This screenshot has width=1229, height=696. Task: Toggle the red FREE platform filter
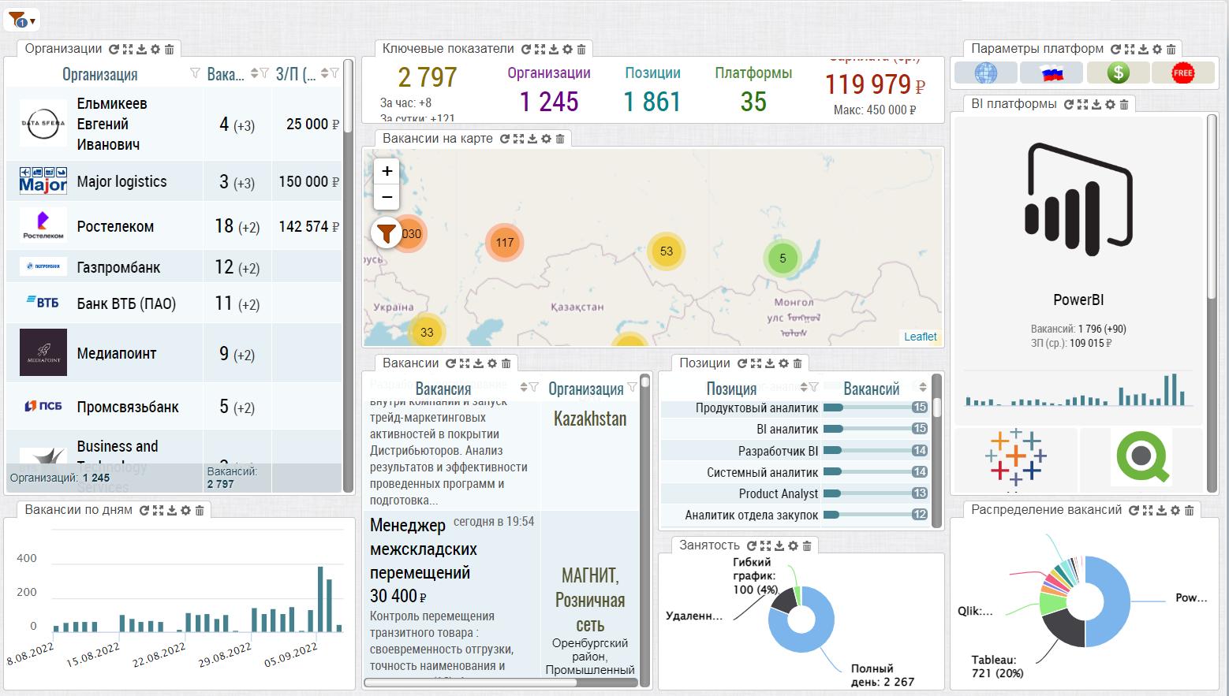pyautogui.click(x=1182, y=73)
